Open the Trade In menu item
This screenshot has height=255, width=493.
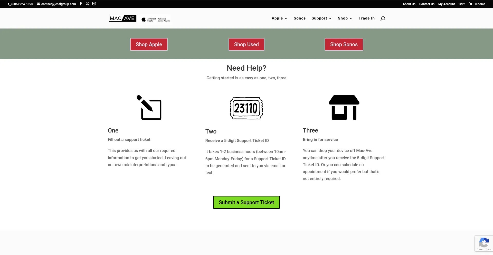366,18
